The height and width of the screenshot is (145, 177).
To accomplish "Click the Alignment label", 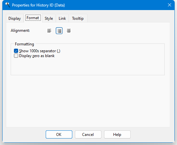I will 20,30.
